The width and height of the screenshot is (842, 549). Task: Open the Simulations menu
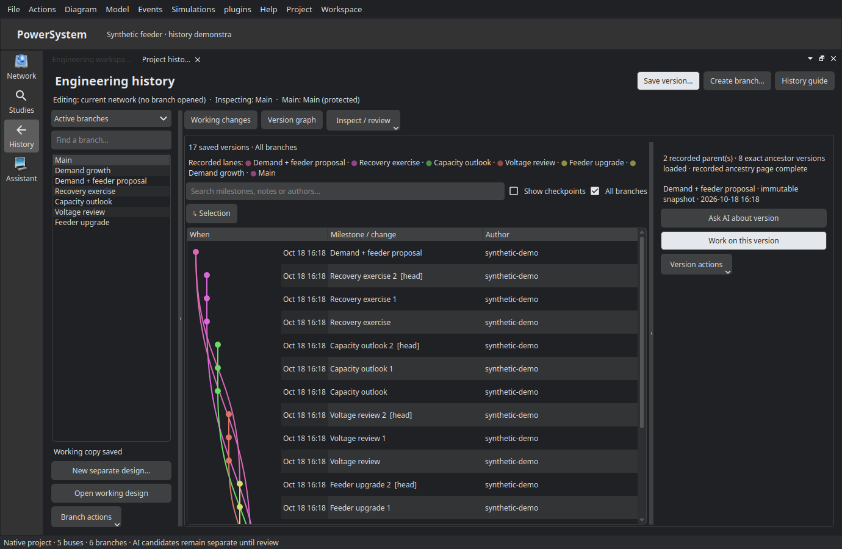pyautogui.click(x=193, y=9)
